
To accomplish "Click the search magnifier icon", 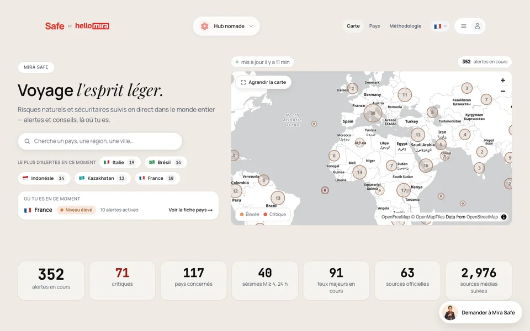I will tap(27, 141).
